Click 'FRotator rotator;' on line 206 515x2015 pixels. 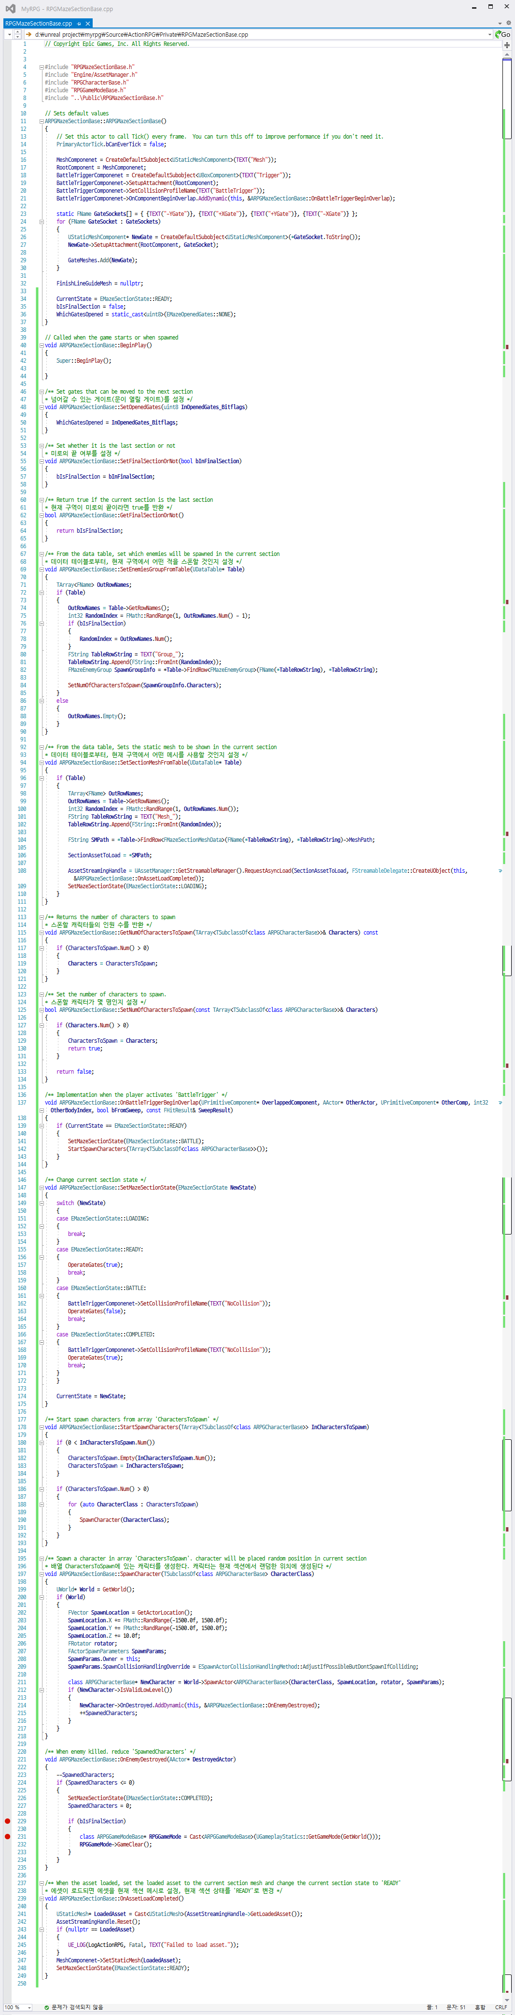click(92, 1643)
